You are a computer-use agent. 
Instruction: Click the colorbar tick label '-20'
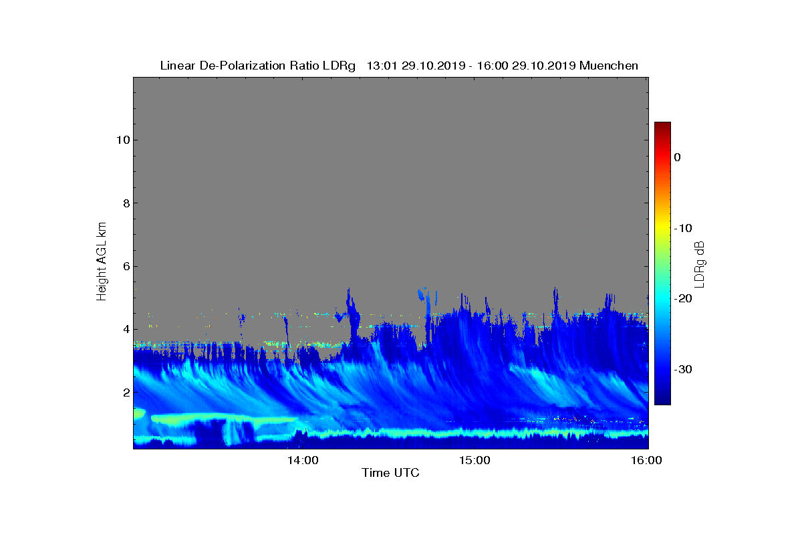[682, 299]
